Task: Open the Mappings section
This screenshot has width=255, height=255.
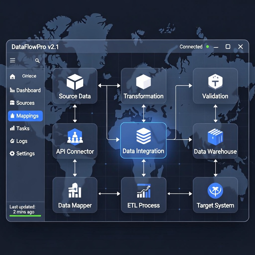Action: (x=25, y=116)
